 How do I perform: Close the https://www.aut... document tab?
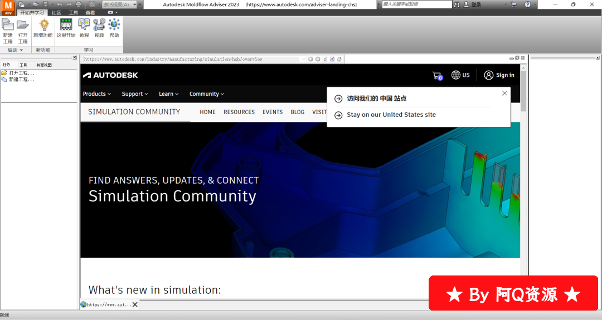(135, 304)
